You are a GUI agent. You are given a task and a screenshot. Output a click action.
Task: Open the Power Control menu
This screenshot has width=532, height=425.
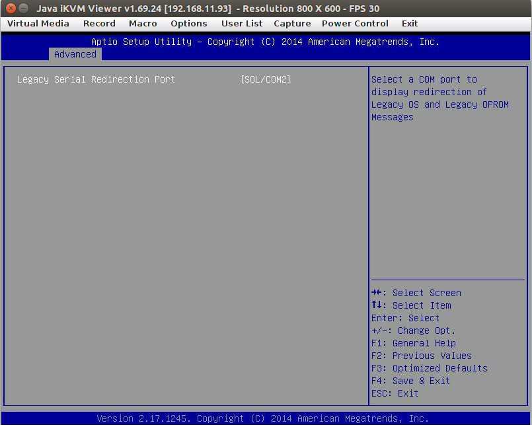[x=355, y=23]
